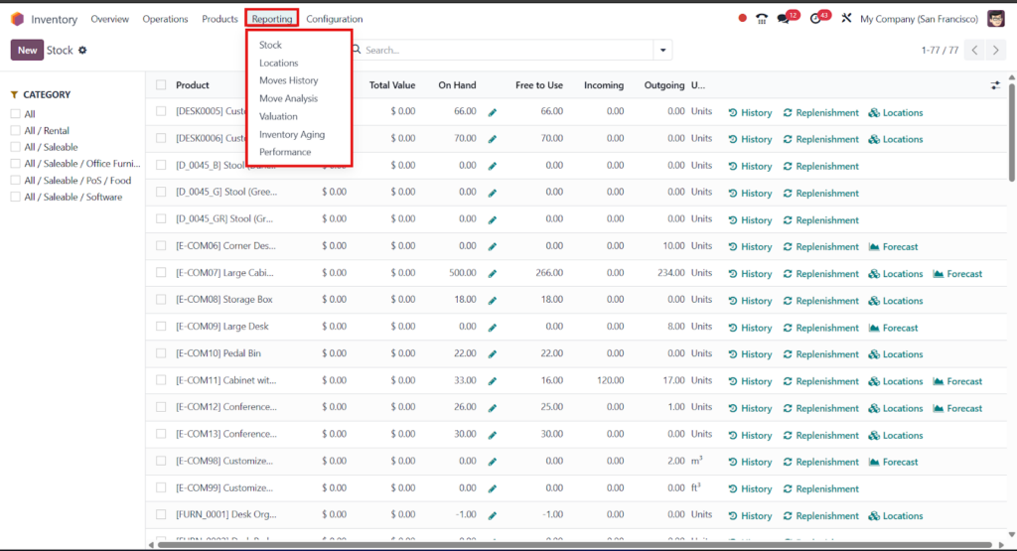The image size is (1017, 551).
Task: Click into the Search field
Action: [506, 50]
